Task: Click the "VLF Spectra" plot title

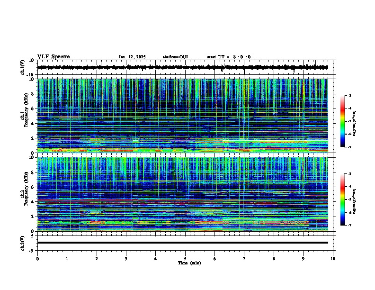Action: pos(54,57)
